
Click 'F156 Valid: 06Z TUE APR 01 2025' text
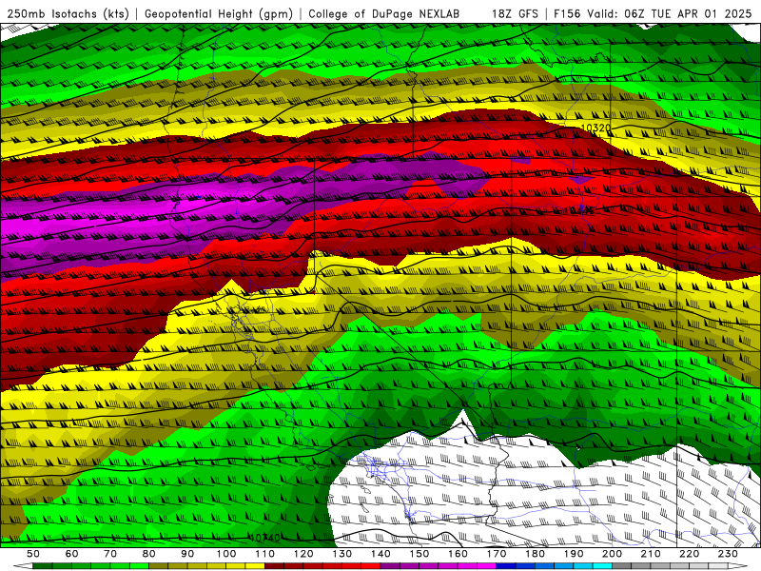pos(653,13)
